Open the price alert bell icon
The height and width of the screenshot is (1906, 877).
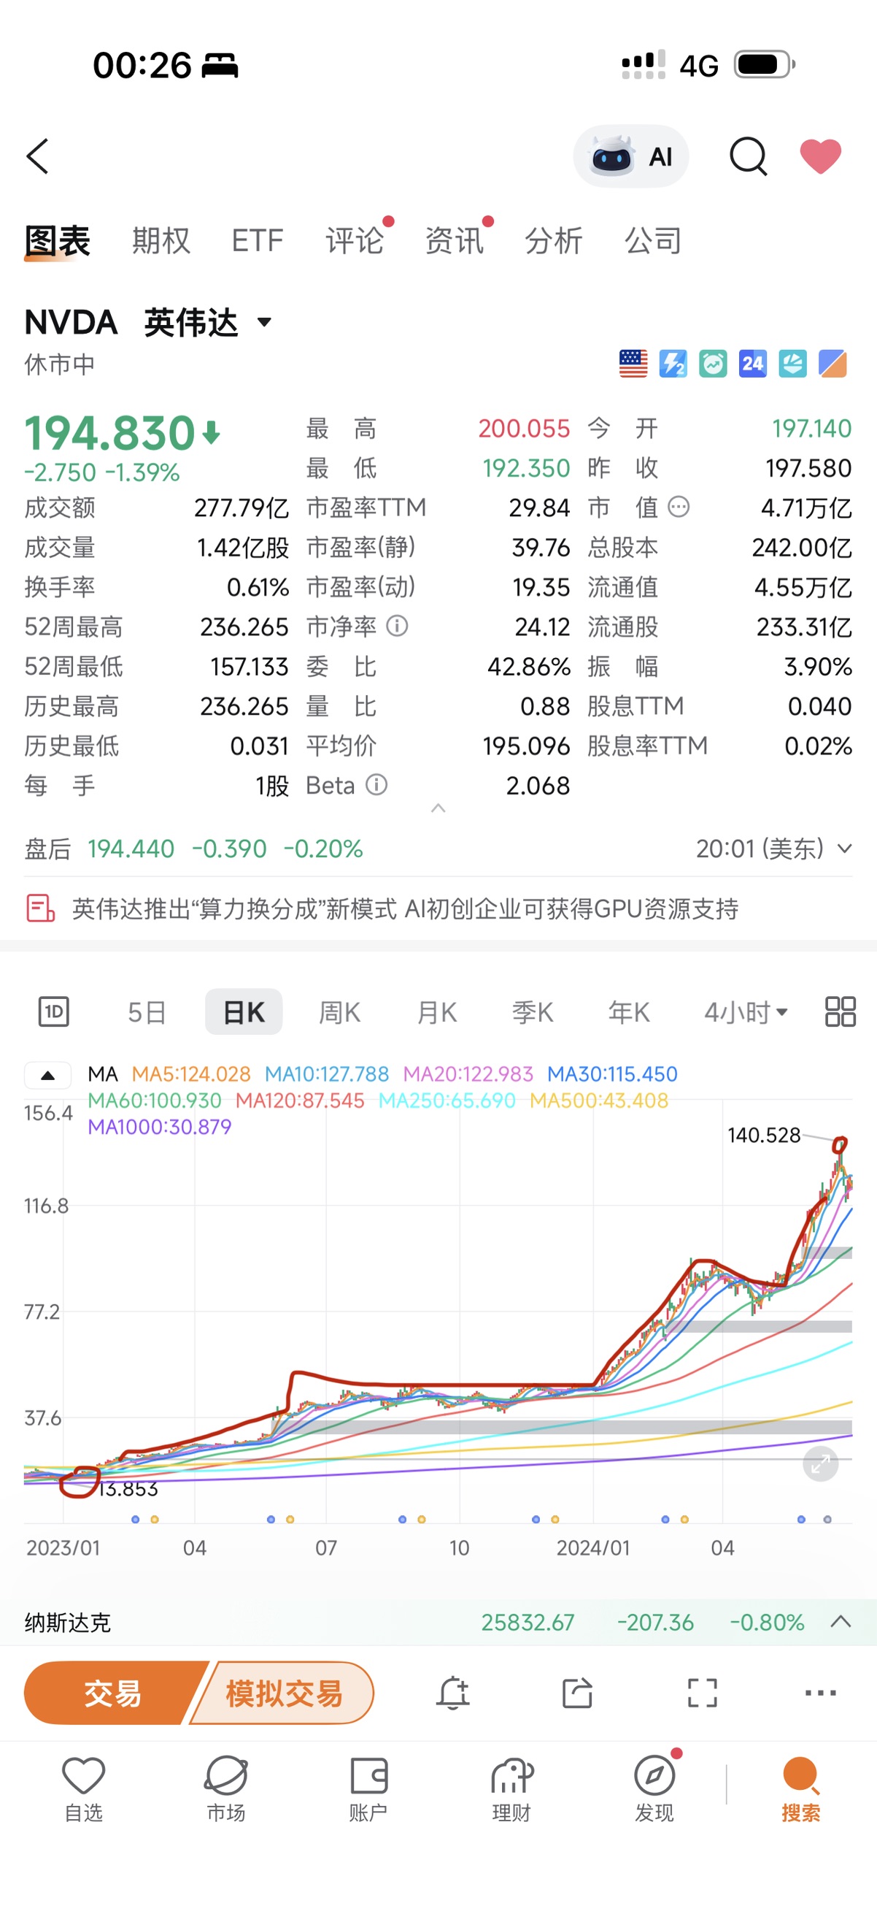(453, 1693)
